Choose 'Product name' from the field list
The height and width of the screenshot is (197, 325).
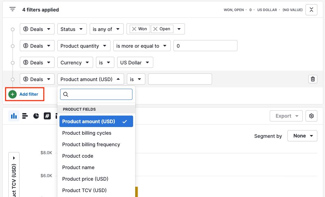click(x=78, y=167)
